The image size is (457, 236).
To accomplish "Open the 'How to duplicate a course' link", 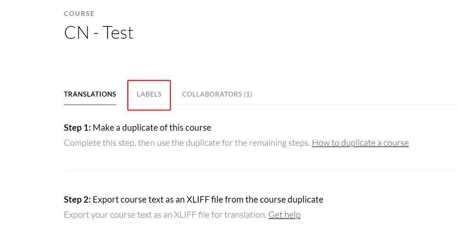I will (360, 143).
